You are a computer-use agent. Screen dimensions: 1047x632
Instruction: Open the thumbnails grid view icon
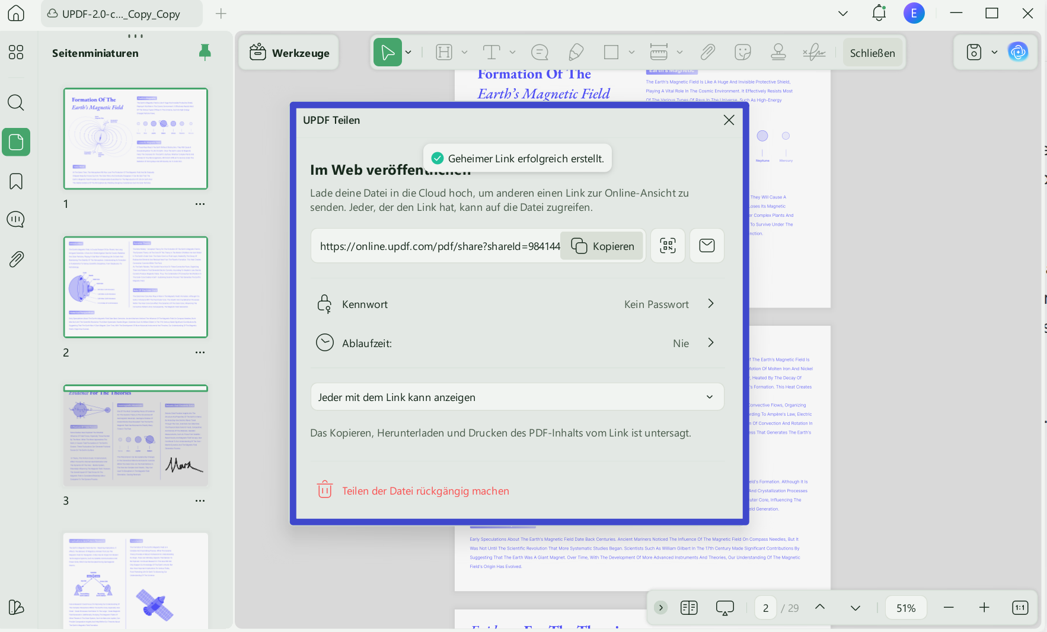(x=16, y=52)
